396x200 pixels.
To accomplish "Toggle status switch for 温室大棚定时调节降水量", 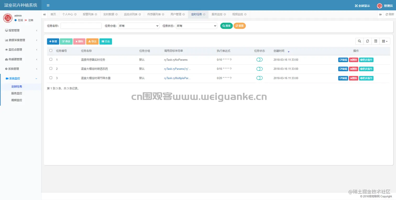I will (260, 78).
